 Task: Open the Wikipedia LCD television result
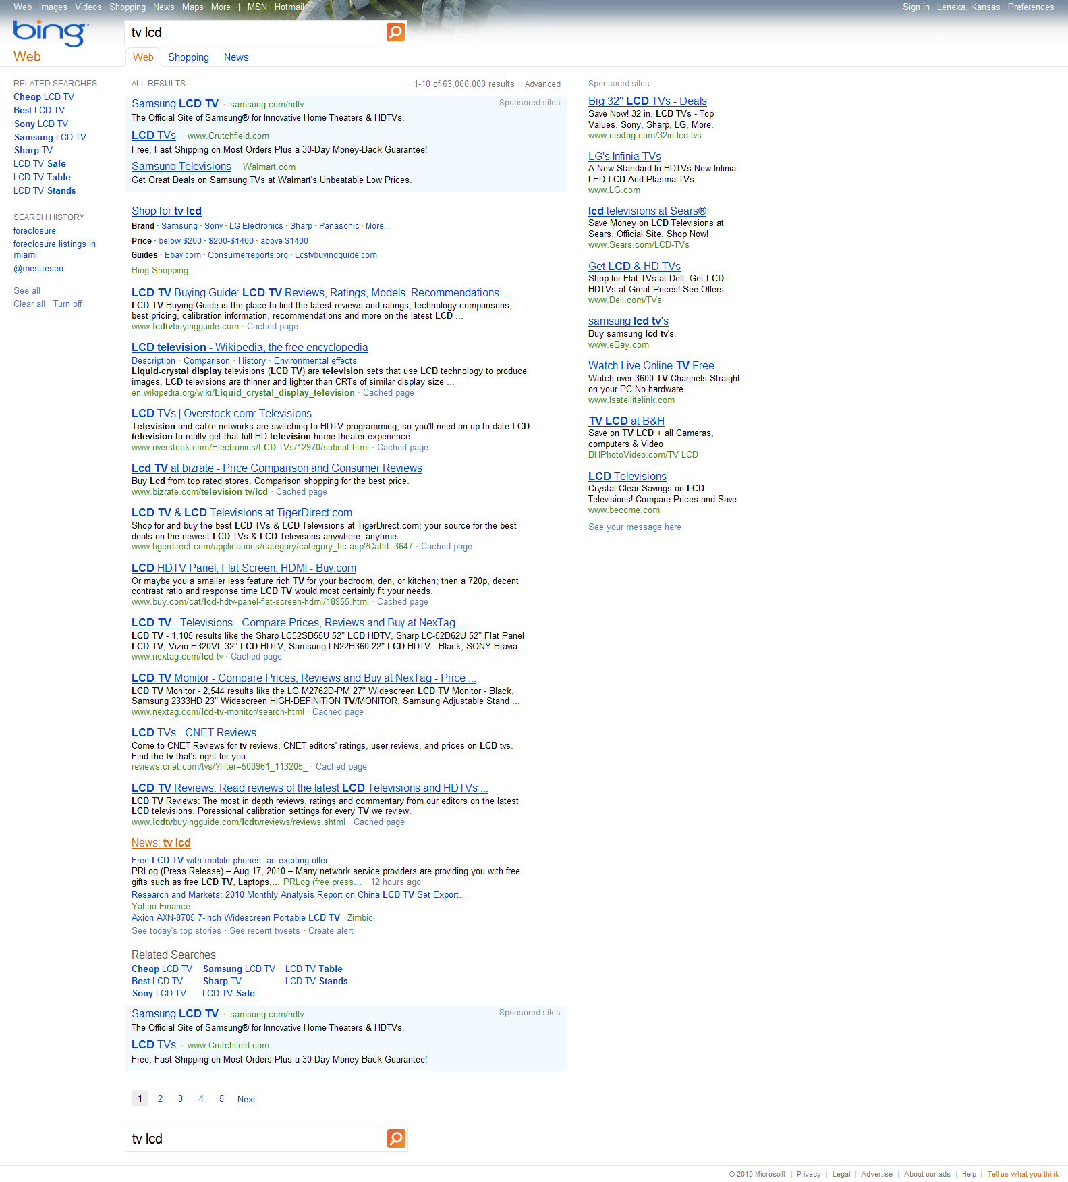250,347
